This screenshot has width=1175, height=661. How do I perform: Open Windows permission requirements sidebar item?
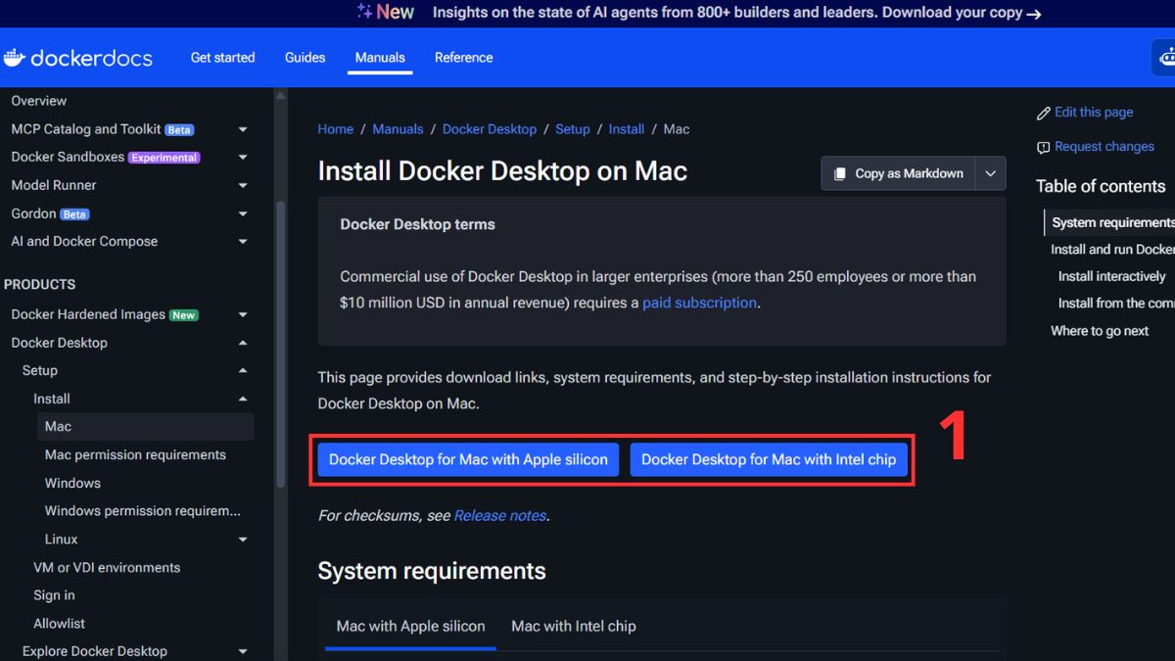[143, 511]
